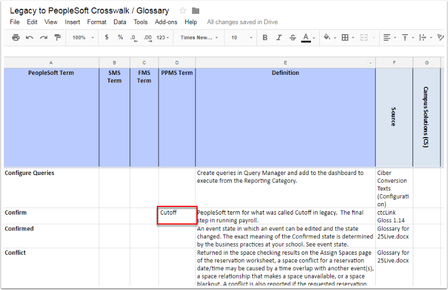The height and width of the screenshot is (290, 448).
Task: Open the Borders options
Action: point(348,37)
